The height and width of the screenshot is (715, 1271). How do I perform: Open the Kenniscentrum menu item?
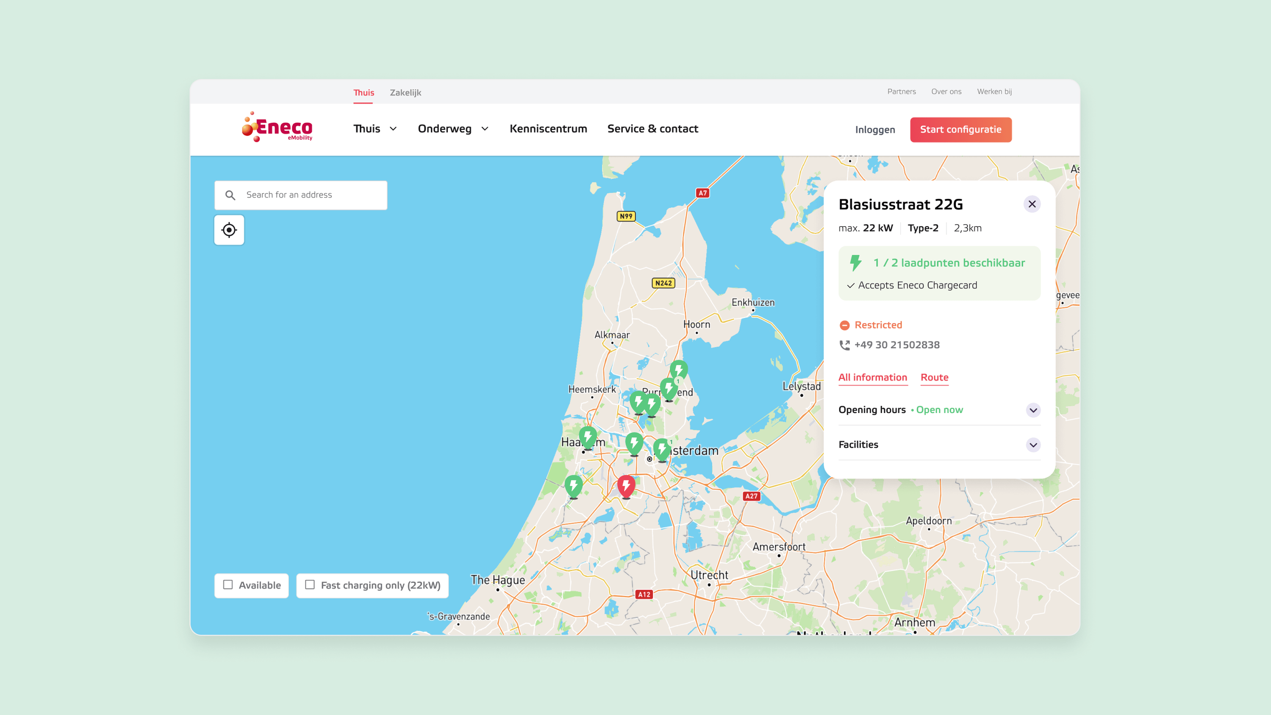pos(548,129)
